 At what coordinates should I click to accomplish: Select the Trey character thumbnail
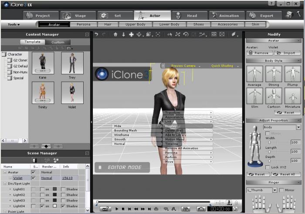coord(72,63)
